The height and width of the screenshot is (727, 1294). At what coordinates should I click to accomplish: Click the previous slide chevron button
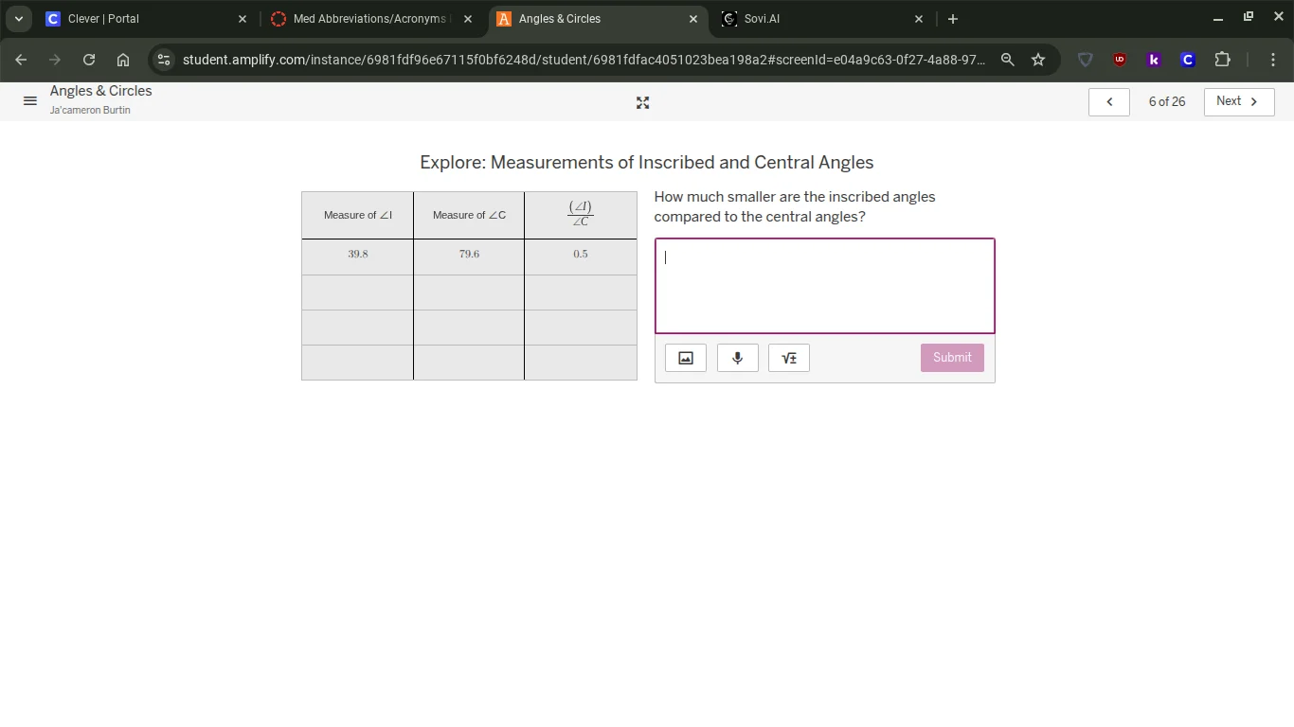click(x=1108, y=101)
